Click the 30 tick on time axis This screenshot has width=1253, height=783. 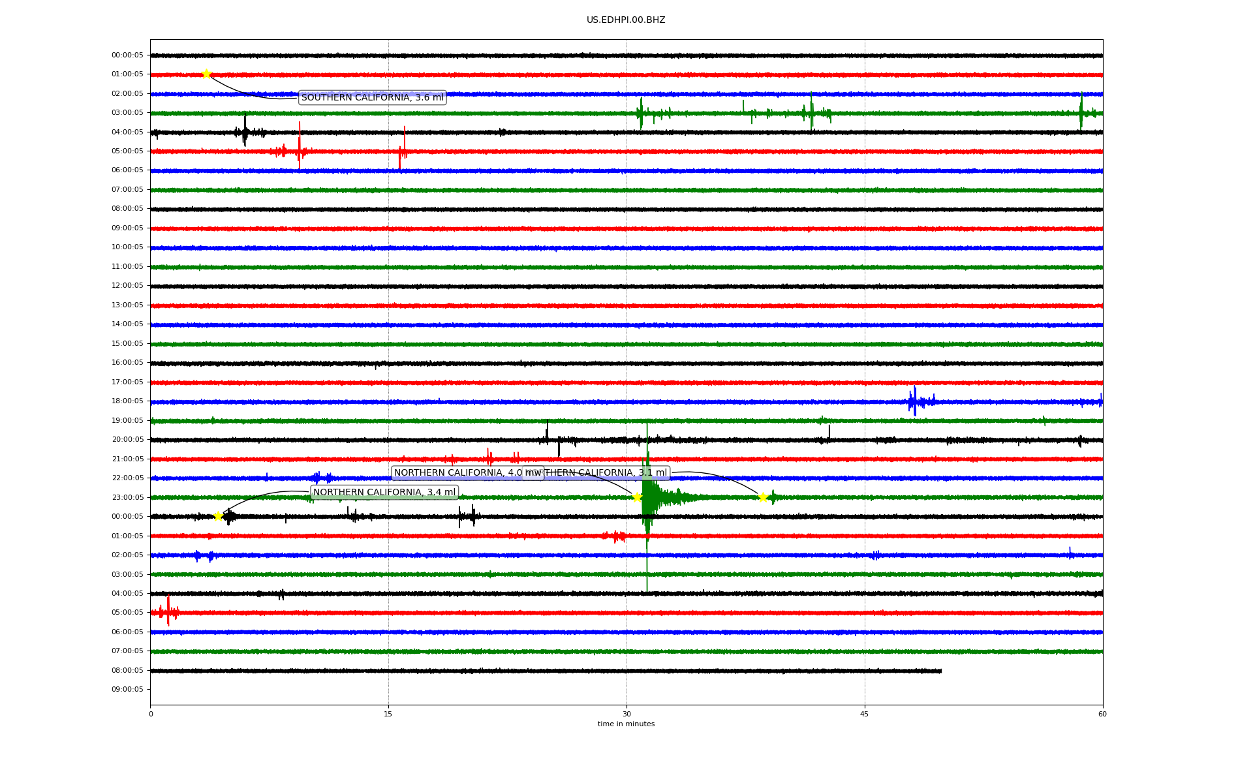[626, 714]
